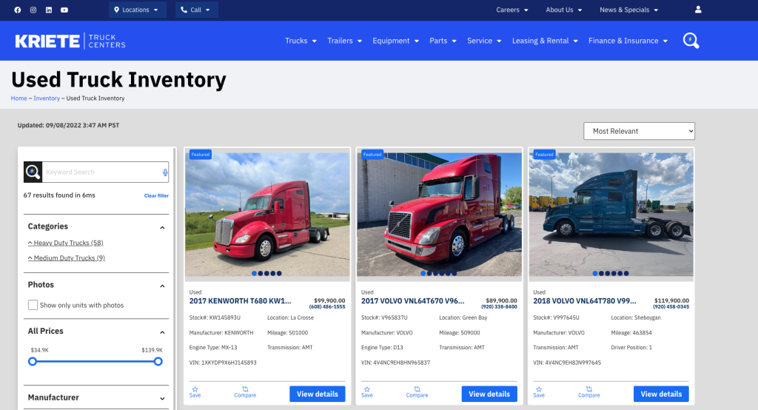Select first carousel dot on Kenworth photo

255,273
